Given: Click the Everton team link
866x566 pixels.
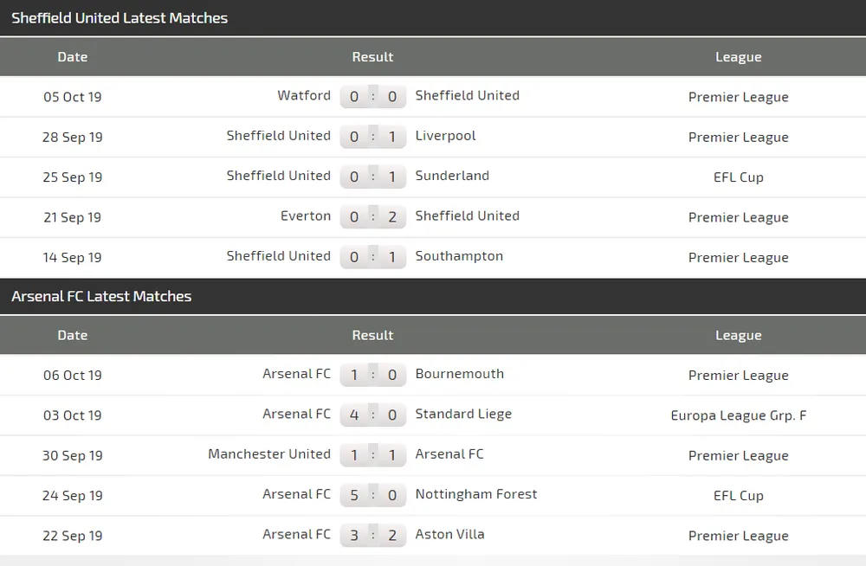Looking at the screenshot, I should tap(306, 216).
